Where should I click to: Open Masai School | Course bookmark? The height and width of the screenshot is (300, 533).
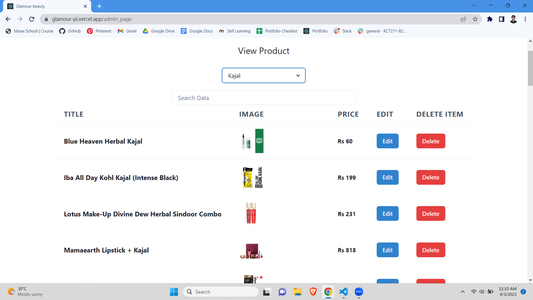(30, 31)
